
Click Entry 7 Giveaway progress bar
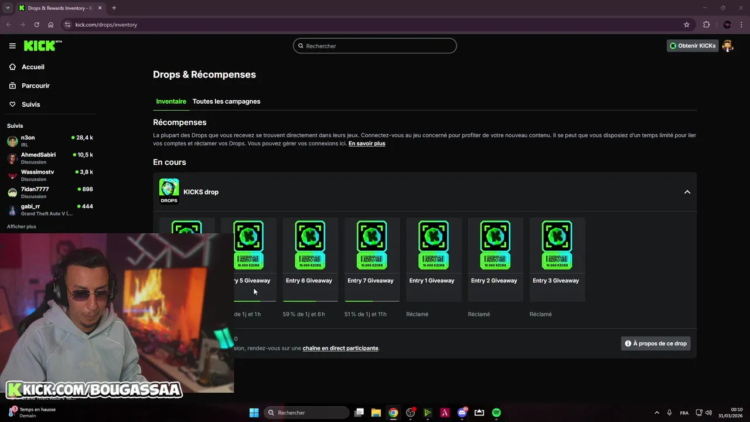point(372,301)
